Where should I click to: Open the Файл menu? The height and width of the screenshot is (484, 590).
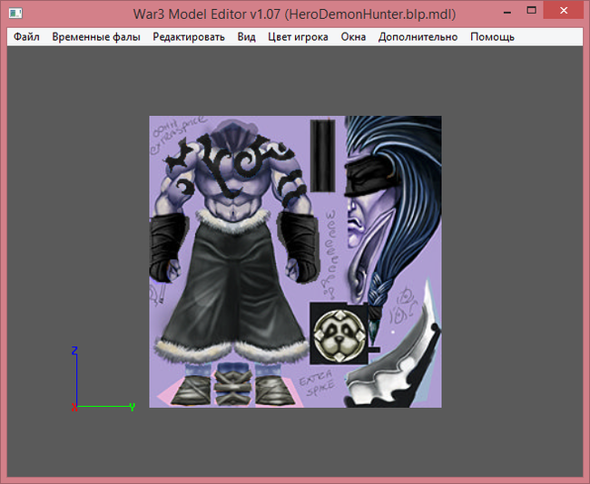click(x=26, y=37)
